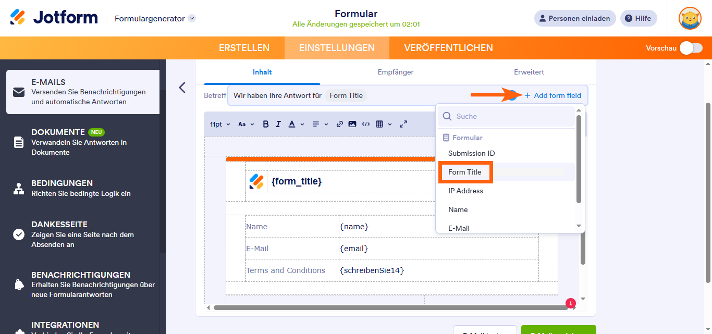The width and height of the screenshot is (712, 334).
Task: Choose IP Address from field list
Action: point(465,191)
